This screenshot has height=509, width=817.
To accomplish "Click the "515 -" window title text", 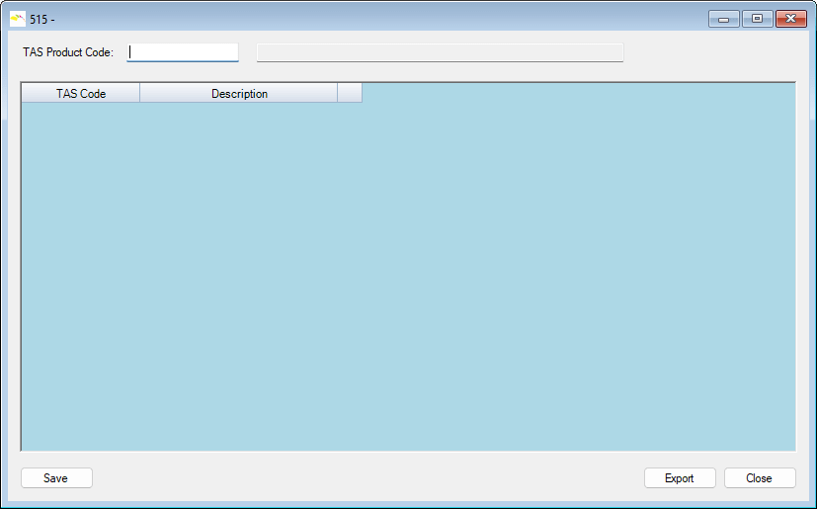I will [42, 19].
